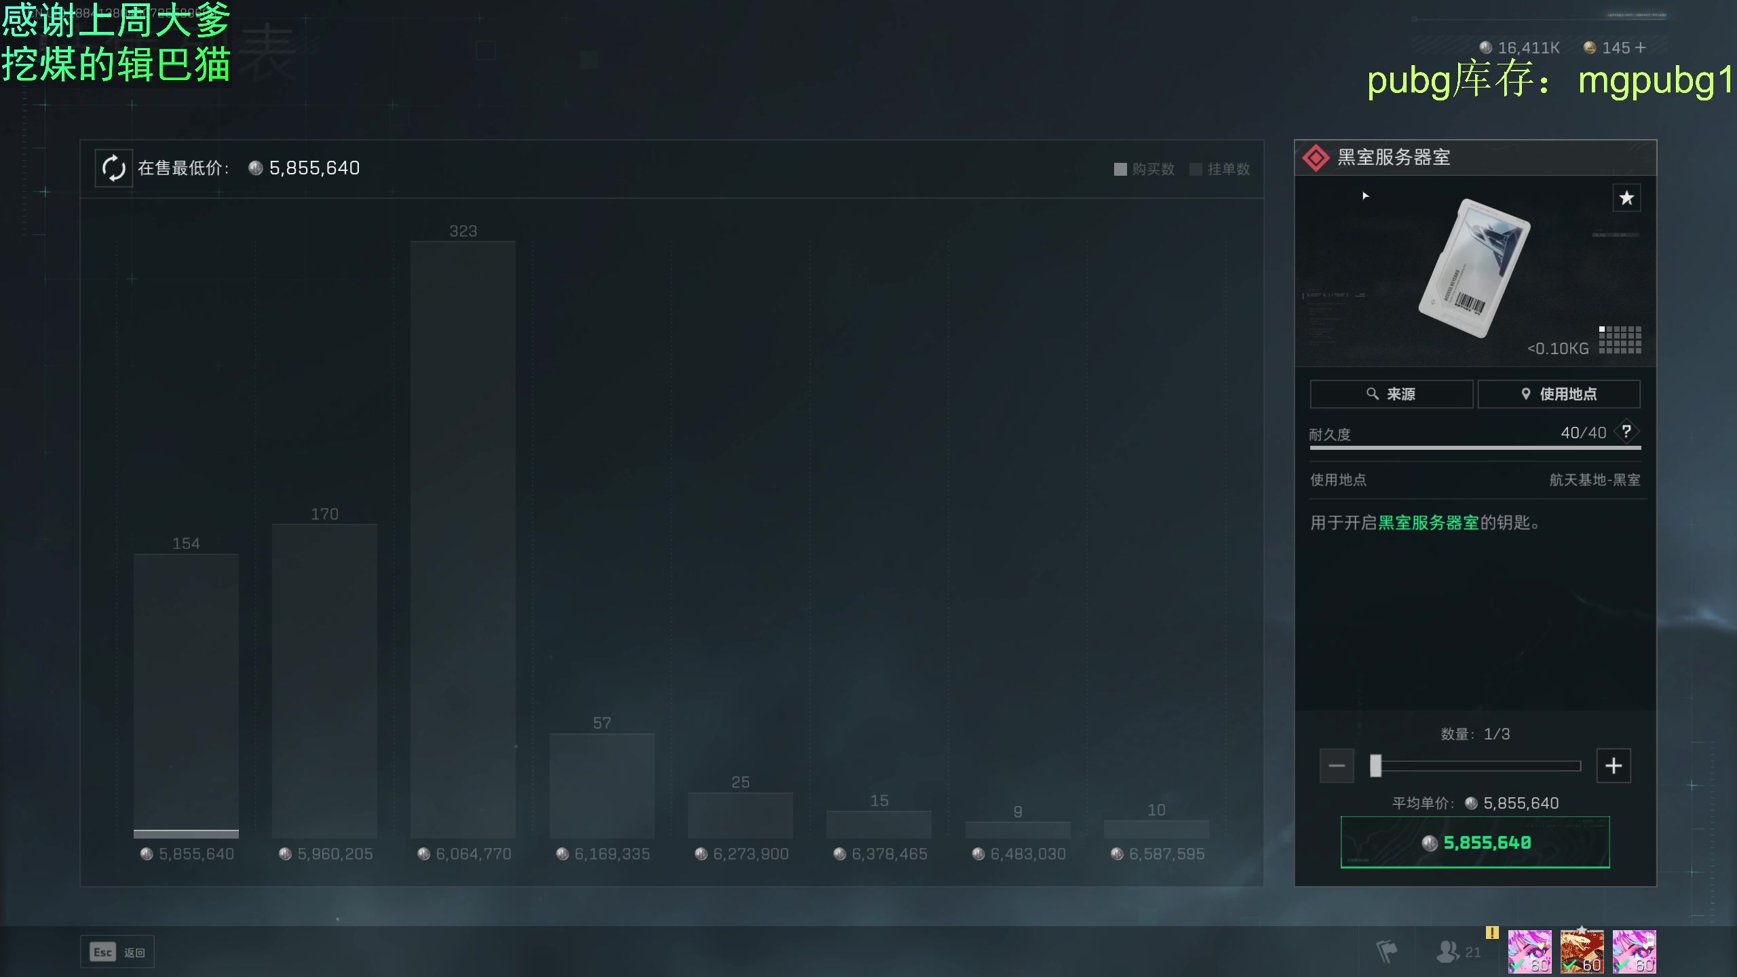Go back with the Esc 返回 button

tap(117, 953)
